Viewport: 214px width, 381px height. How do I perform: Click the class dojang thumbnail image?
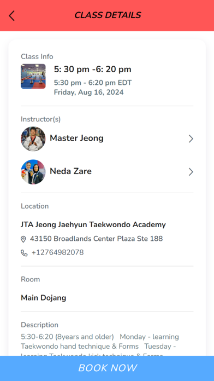(33, 76)
